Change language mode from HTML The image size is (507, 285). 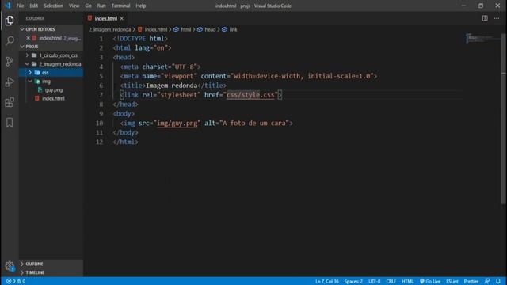407,281
